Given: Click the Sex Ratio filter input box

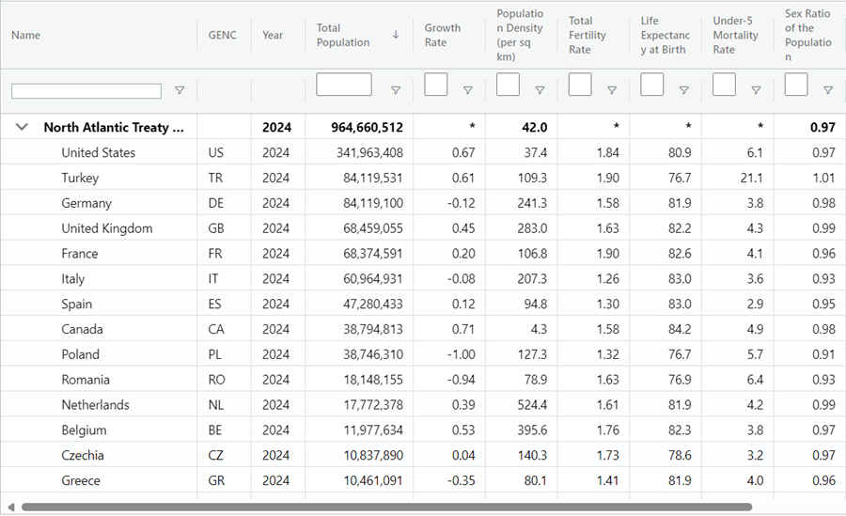Looking at the screenshot, I should tap(796, 85).
